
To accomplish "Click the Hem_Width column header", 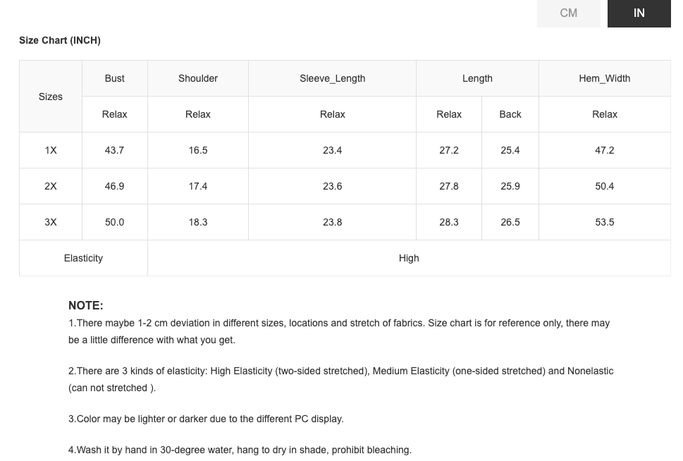I will [x=604, y=78].
